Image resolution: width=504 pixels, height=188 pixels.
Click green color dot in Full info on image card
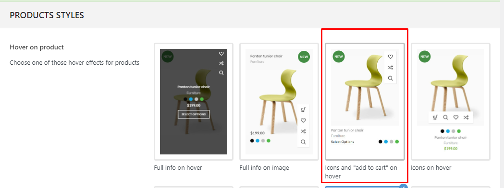point(269,141)
